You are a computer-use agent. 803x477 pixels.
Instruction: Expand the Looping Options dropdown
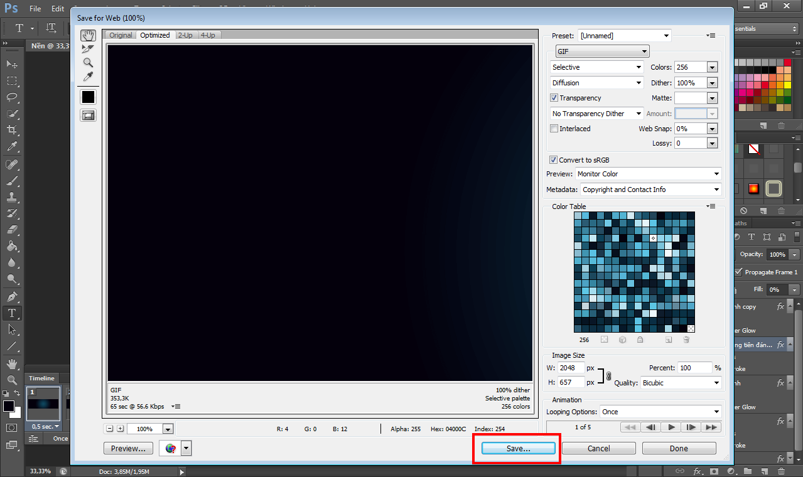(660, 412)
